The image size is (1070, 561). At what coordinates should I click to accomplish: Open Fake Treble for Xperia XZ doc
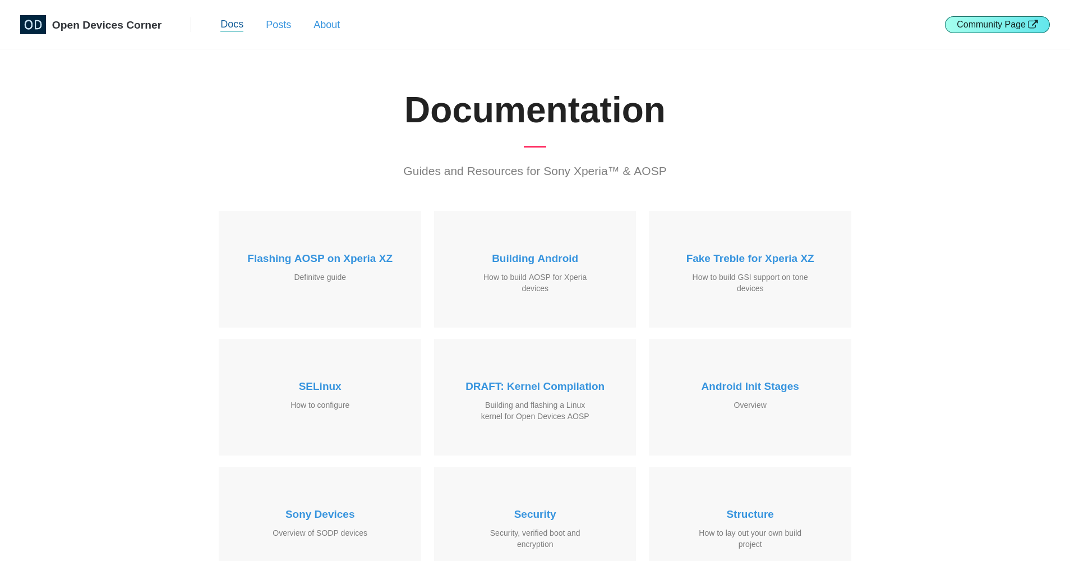click(750, 259)
